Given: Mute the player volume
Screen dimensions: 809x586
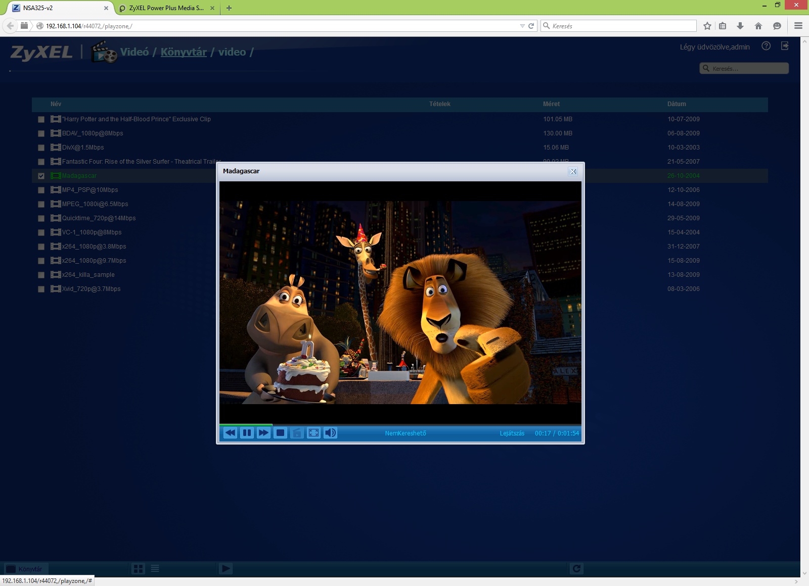Looking at the screenshot, I should pyautogui.click(x=331, y=433).
